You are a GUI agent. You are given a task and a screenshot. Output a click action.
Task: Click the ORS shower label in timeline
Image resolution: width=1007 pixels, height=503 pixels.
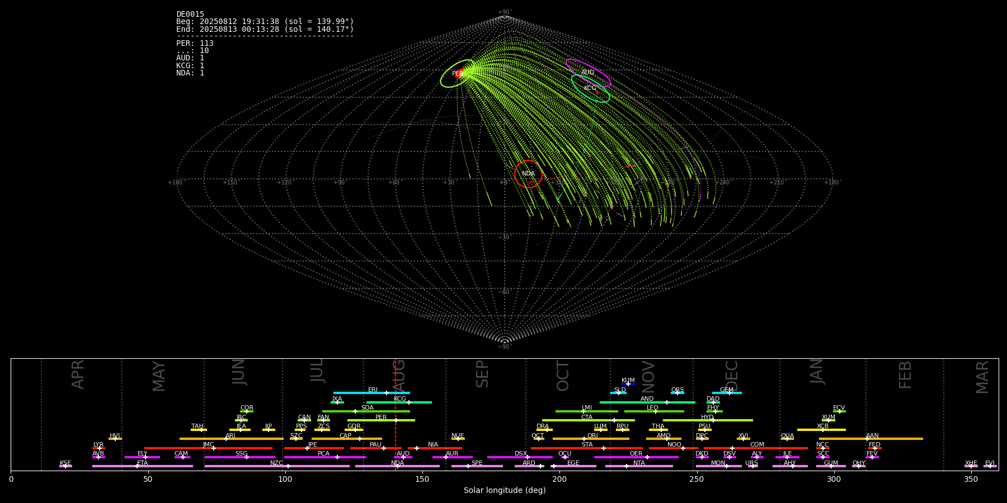(x=677, y=390)
